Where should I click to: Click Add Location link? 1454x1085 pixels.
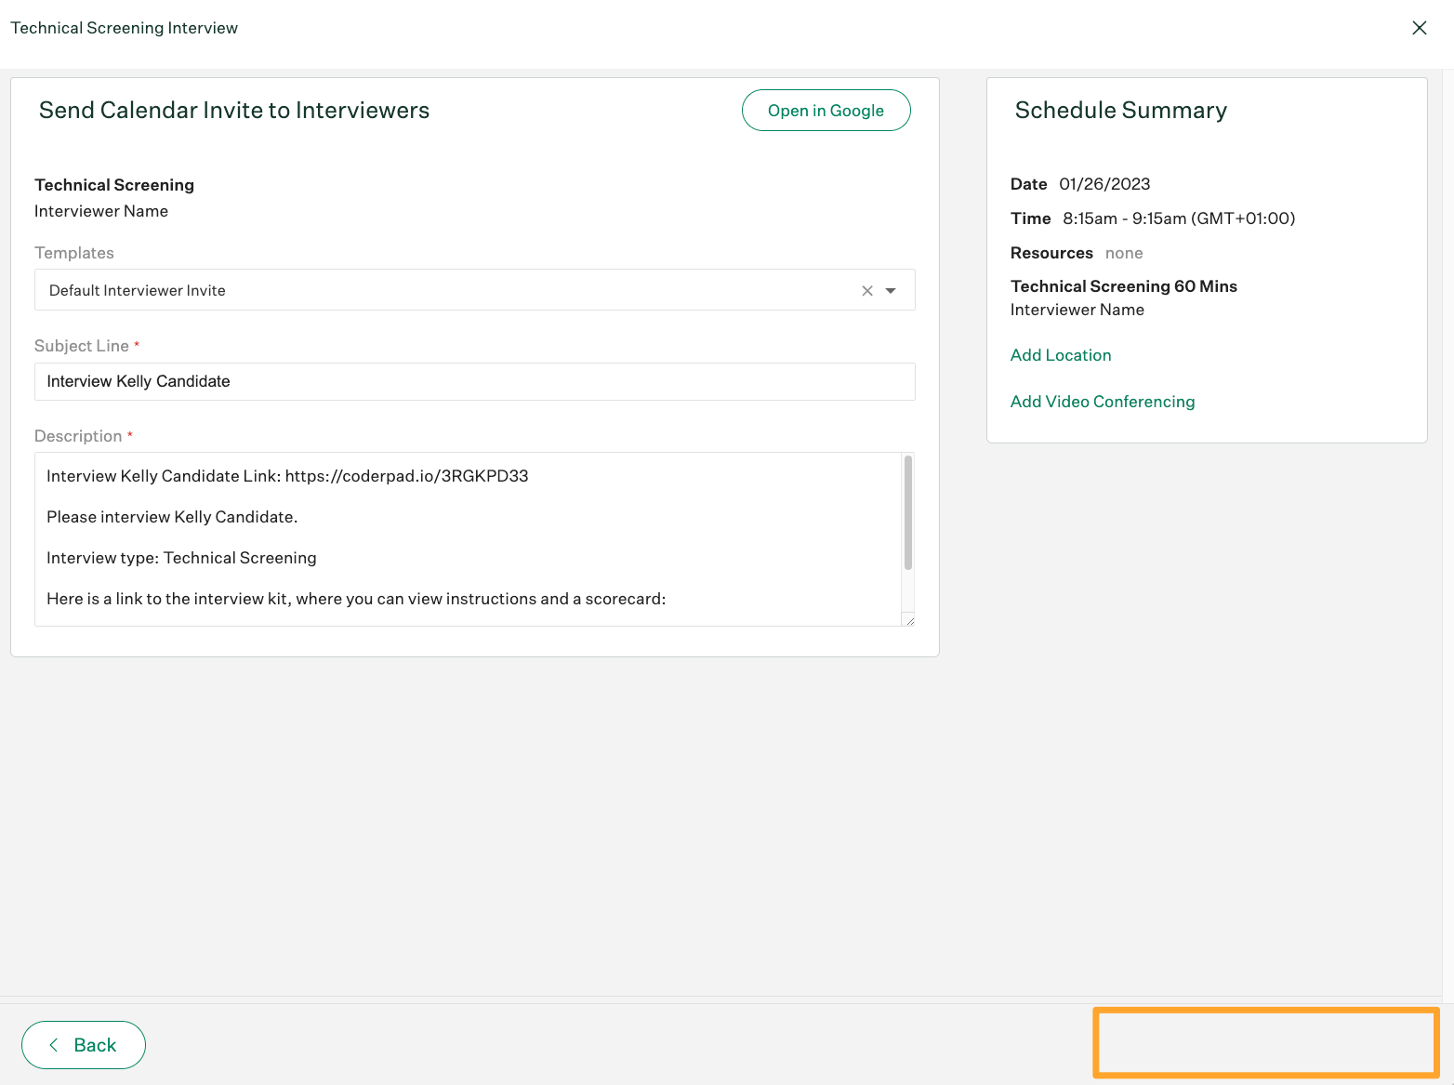click(1061, 355)
